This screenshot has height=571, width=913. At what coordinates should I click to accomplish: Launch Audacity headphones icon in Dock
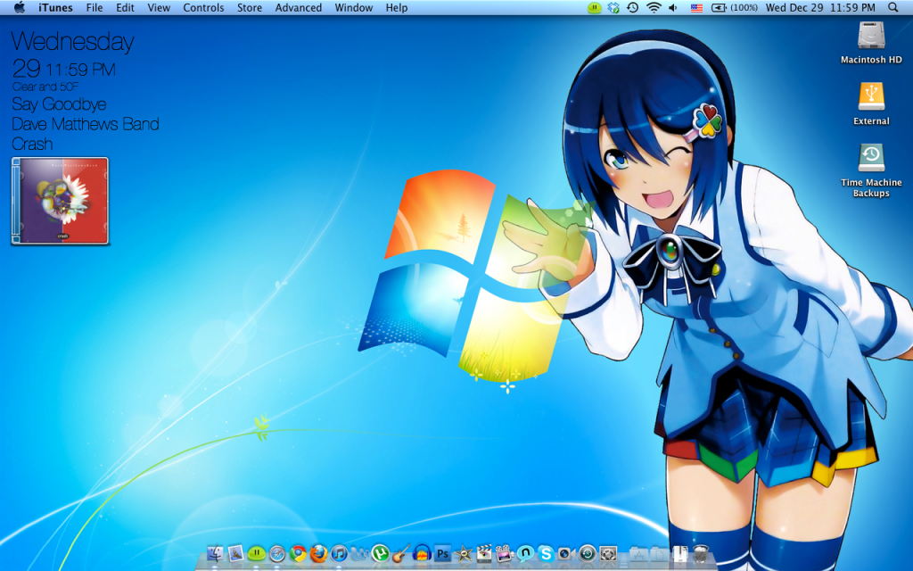point(422,553)
